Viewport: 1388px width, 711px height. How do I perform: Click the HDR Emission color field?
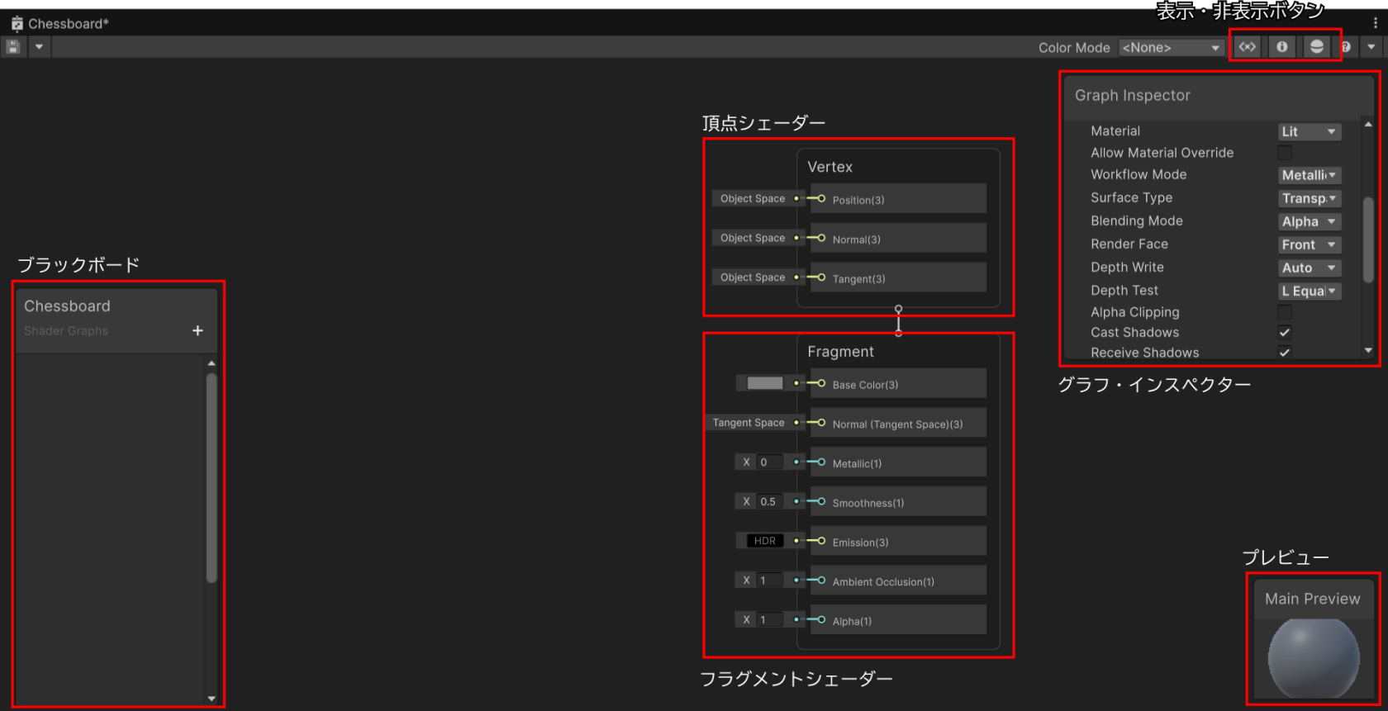pyautogui.click(x=764, y=541)
